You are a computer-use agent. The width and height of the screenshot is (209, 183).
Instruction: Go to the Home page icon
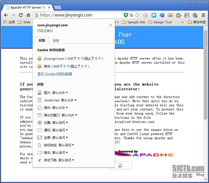coord(28,15)
